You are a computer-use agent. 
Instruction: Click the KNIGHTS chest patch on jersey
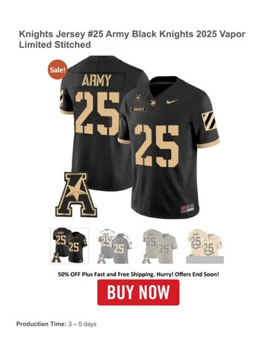pyautogui.click(x=139, y=109)
